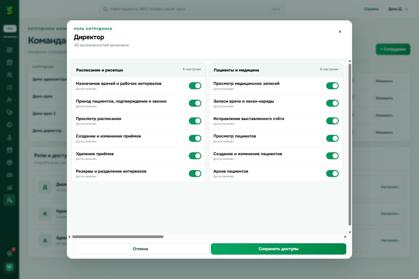This screenshot has width=419, height=279.
Task: Close the Директор role dialog with X
Action: pyautogui.click(x=340, y=32)
